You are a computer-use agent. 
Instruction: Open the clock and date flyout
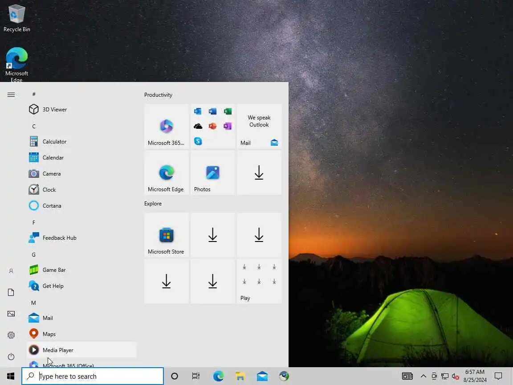475,376
